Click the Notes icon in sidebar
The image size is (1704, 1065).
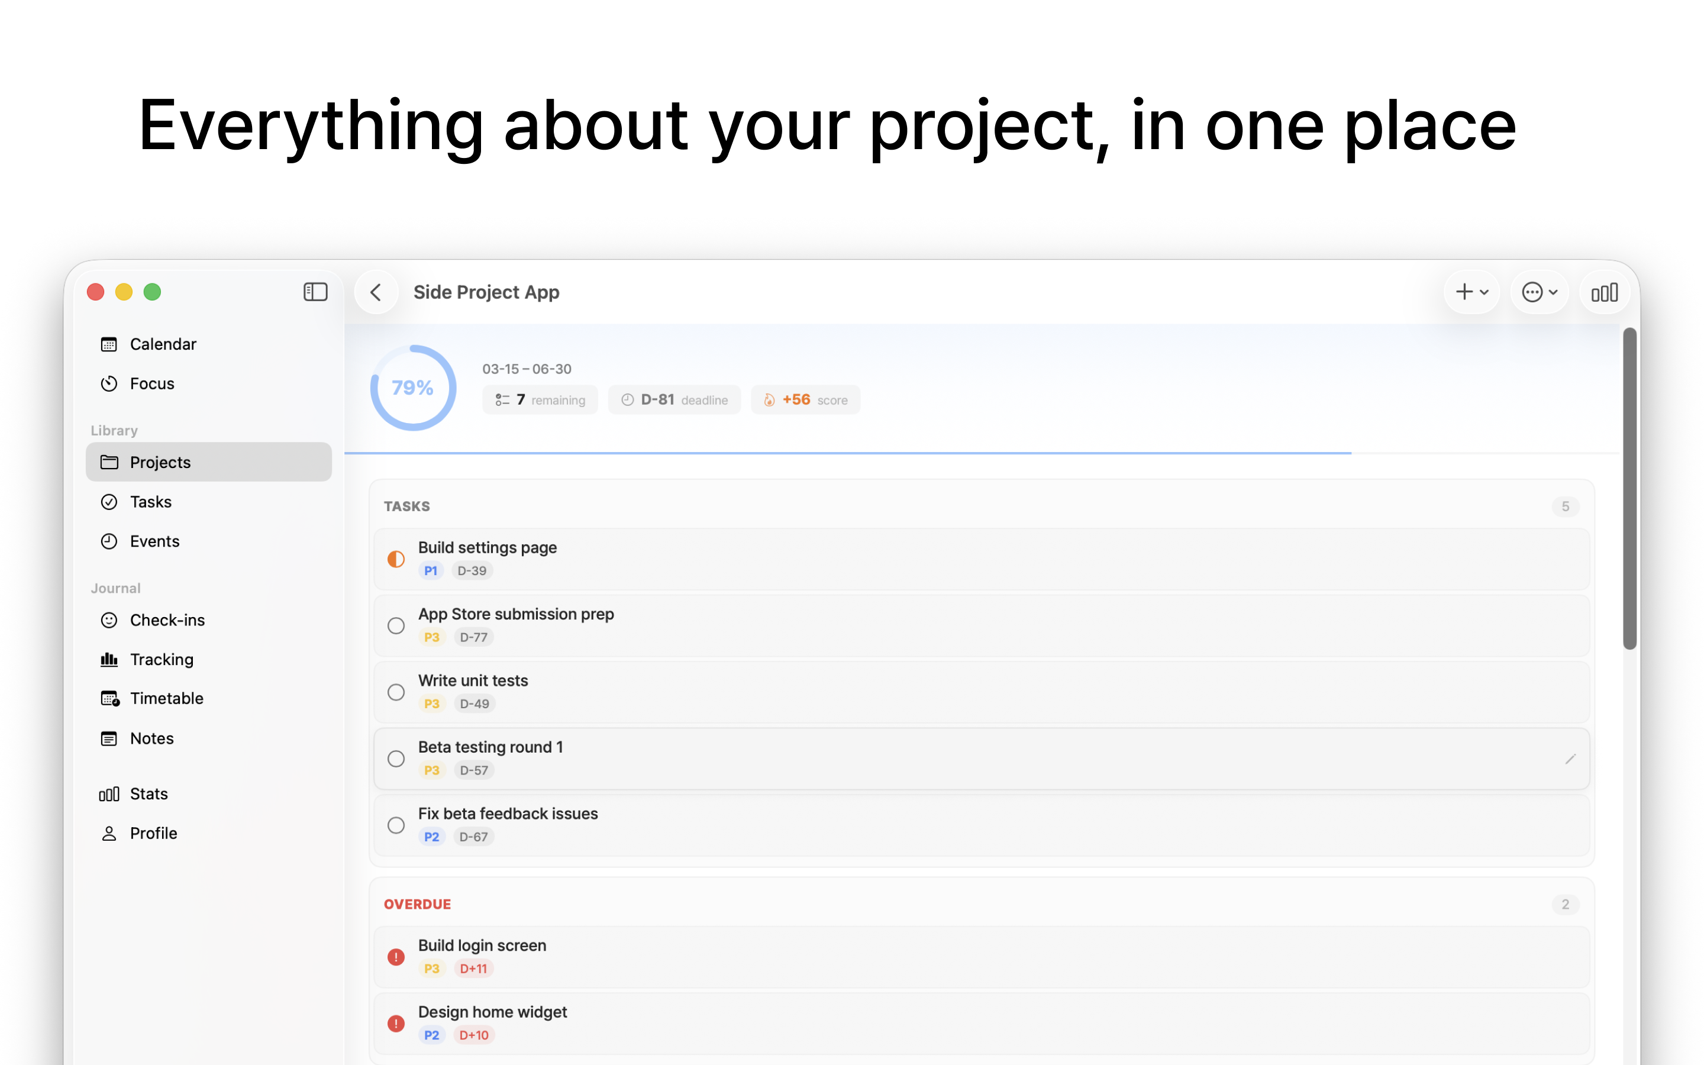[108, 738]
